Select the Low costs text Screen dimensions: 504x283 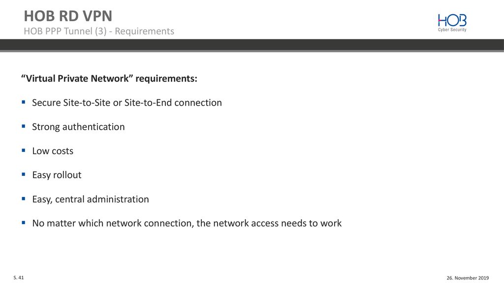point(53,151)
